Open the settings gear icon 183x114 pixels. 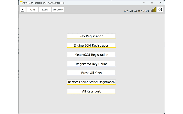160,9
